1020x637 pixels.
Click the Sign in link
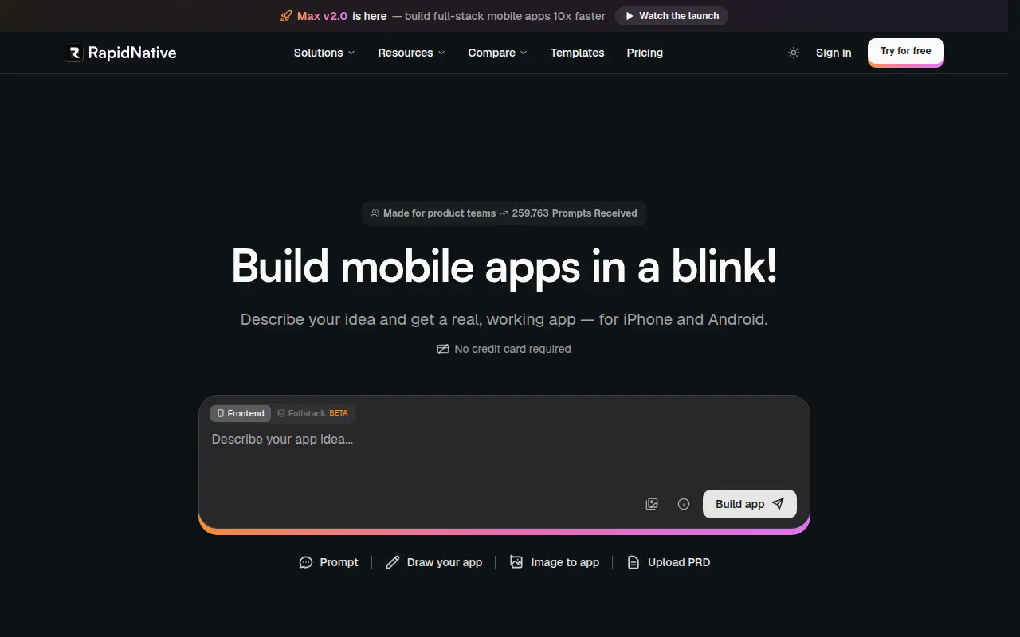[834, 53]
